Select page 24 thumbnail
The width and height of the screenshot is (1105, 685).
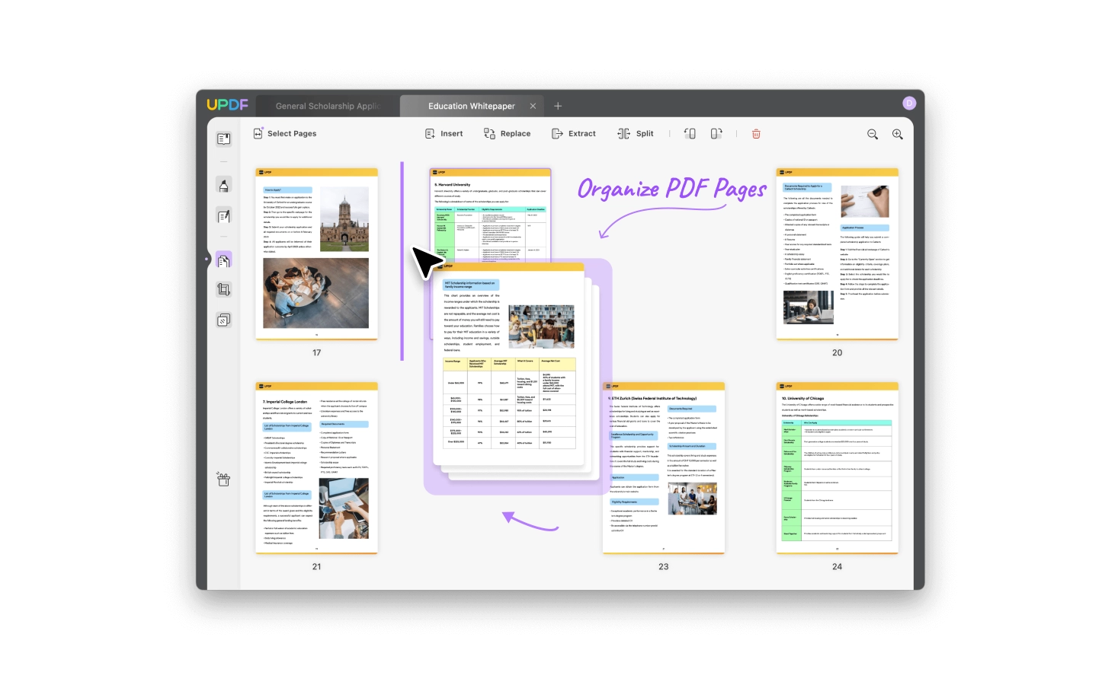(837, 468)
